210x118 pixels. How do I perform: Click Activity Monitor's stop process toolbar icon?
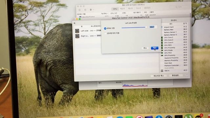coord(79,10)
